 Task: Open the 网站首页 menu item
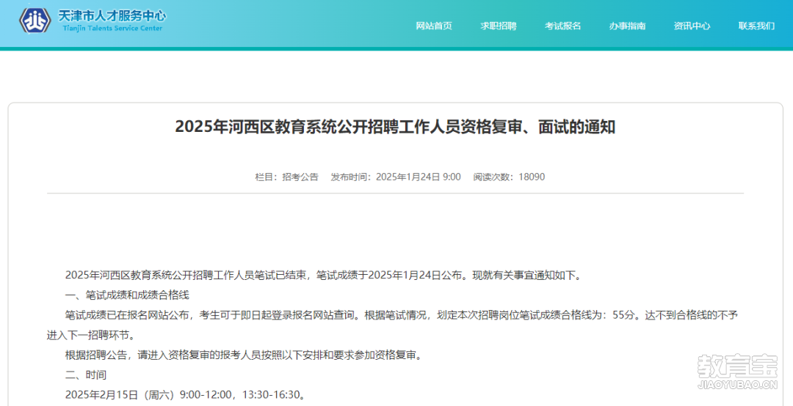pos(433,26)
